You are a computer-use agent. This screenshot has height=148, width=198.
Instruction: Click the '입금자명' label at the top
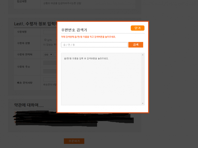(x=22, y=1)
